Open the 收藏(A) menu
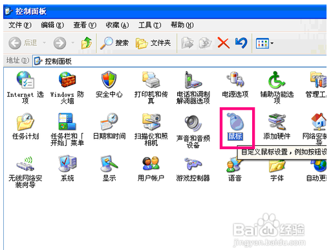Viewport: 333px width, 250px height. [117, 25]
